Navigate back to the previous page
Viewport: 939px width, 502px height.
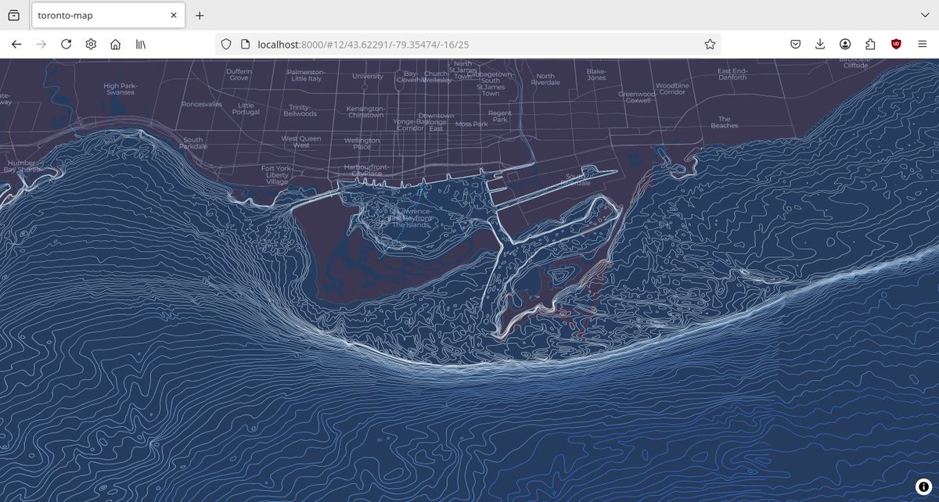[x=16, y=44]
